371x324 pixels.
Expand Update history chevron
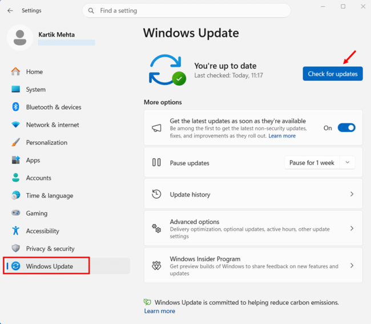pos(352,194)
